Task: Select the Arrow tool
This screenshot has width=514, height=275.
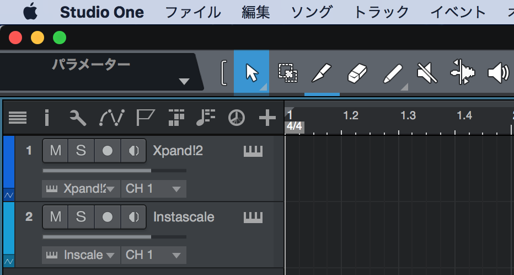Action: 251,72
